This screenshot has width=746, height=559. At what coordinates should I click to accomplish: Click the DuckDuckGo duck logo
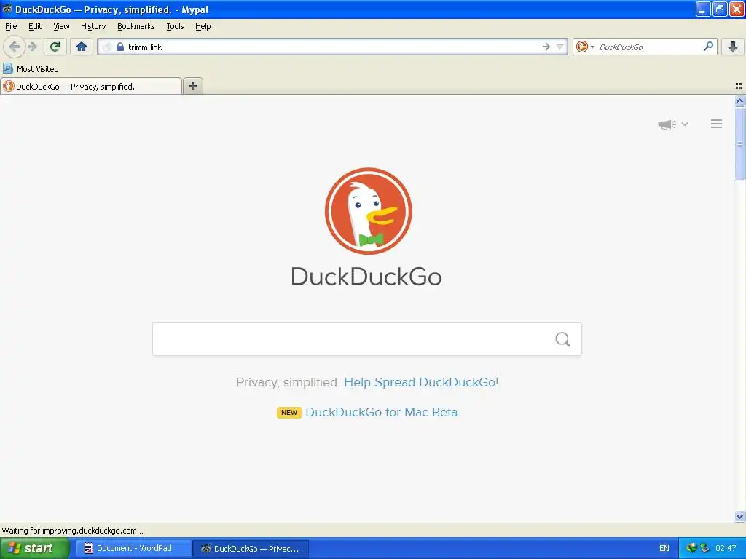pos(368,211)
